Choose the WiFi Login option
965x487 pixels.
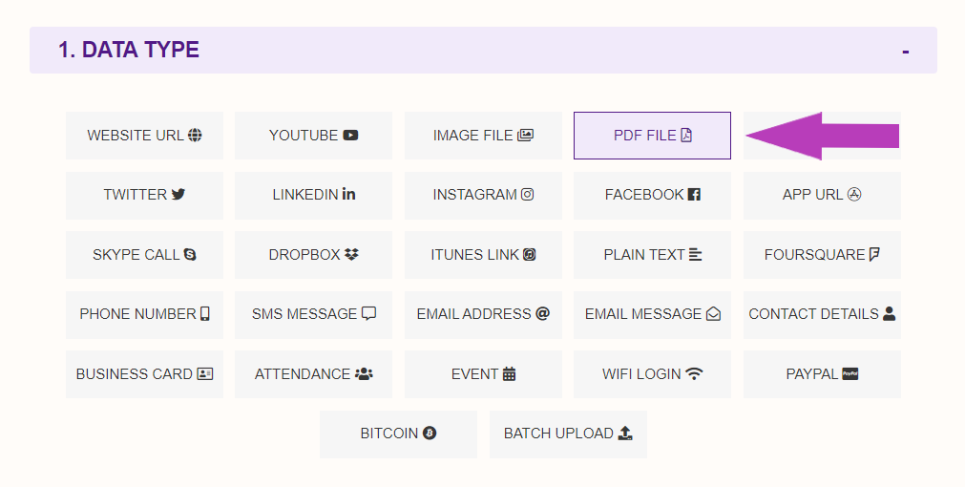(x=652, y=374)
